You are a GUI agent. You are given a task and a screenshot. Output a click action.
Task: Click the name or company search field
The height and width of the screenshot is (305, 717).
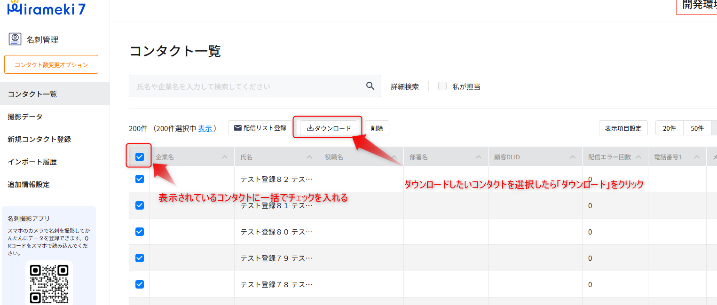pyautogui.click(x=244, y=86)
